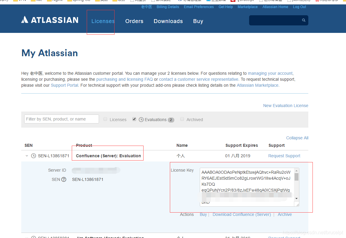Open Atlassian Marketplace link in text
The image size is (346, 238).
[257, 85]
